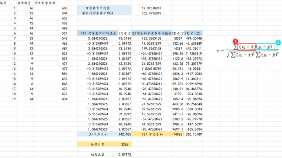Click the (1)平方求和 label cell
282x158 pixels.
[x=98, y=134]
